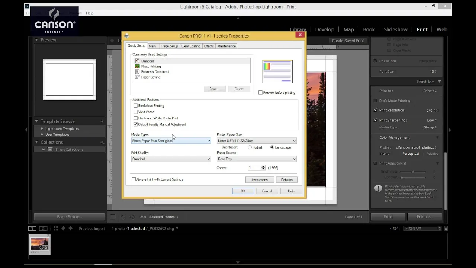Click the Defaults button
476x268 pixels.
click(287, 180)
